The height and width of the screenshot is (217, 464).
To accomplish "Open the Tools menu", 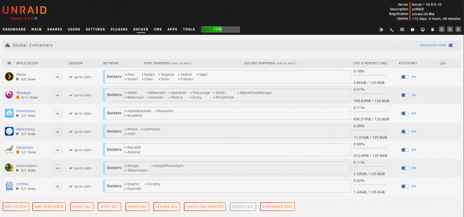I will pos(189,30).
